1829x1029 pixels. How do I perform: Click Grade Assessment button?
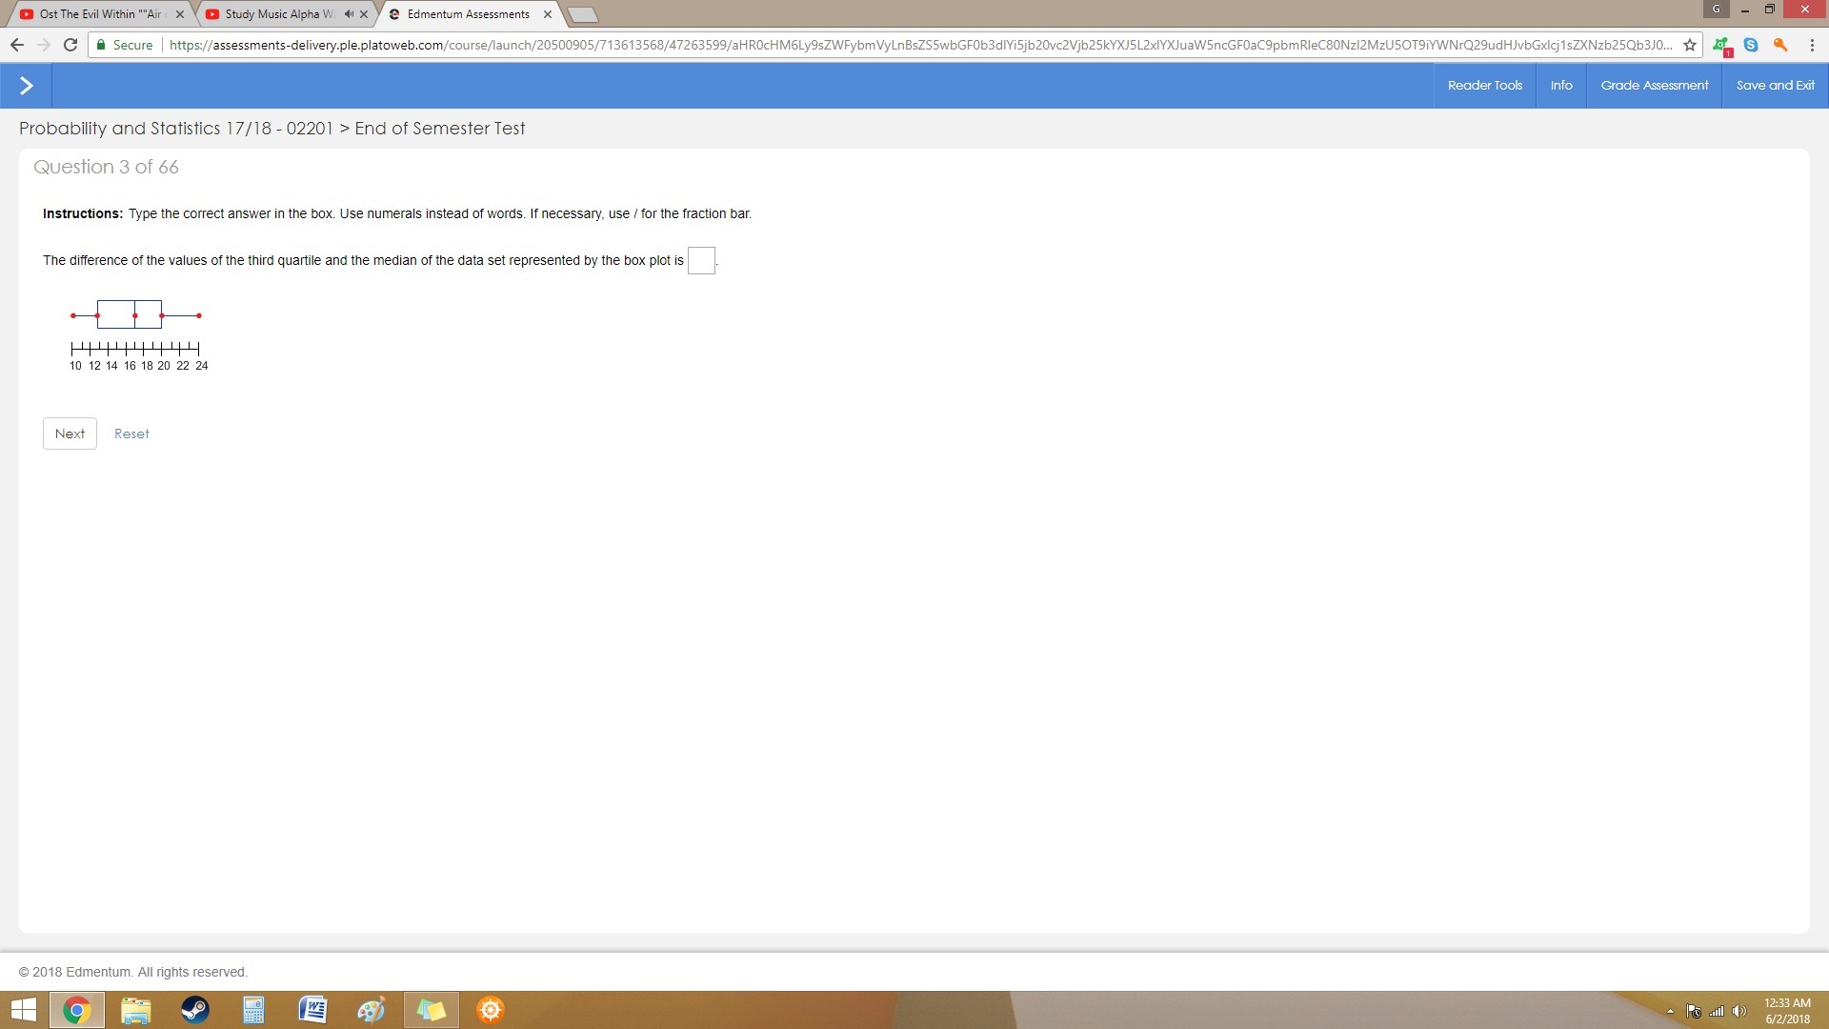pos(1654,86)
